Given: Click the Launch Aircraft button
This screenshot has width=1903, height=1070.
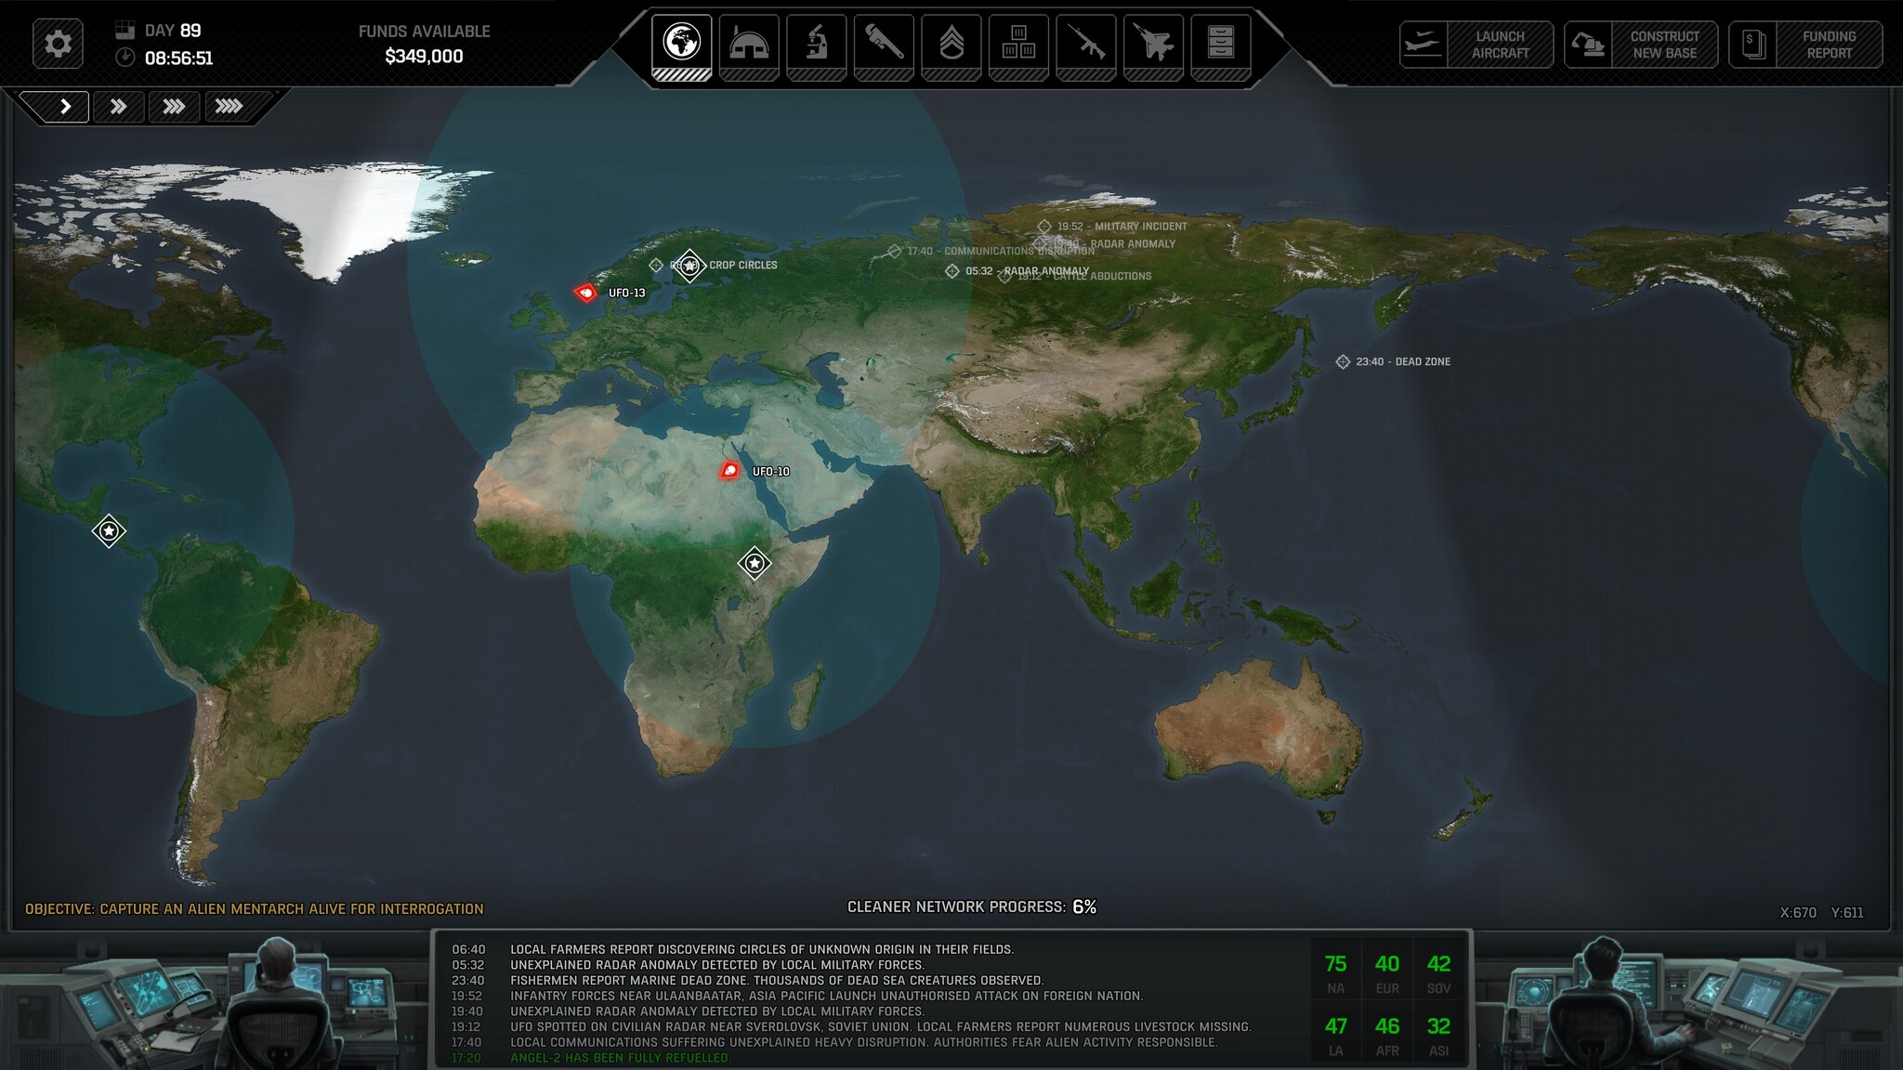Looking at the screenshot, I should [x=1476, y=45].
